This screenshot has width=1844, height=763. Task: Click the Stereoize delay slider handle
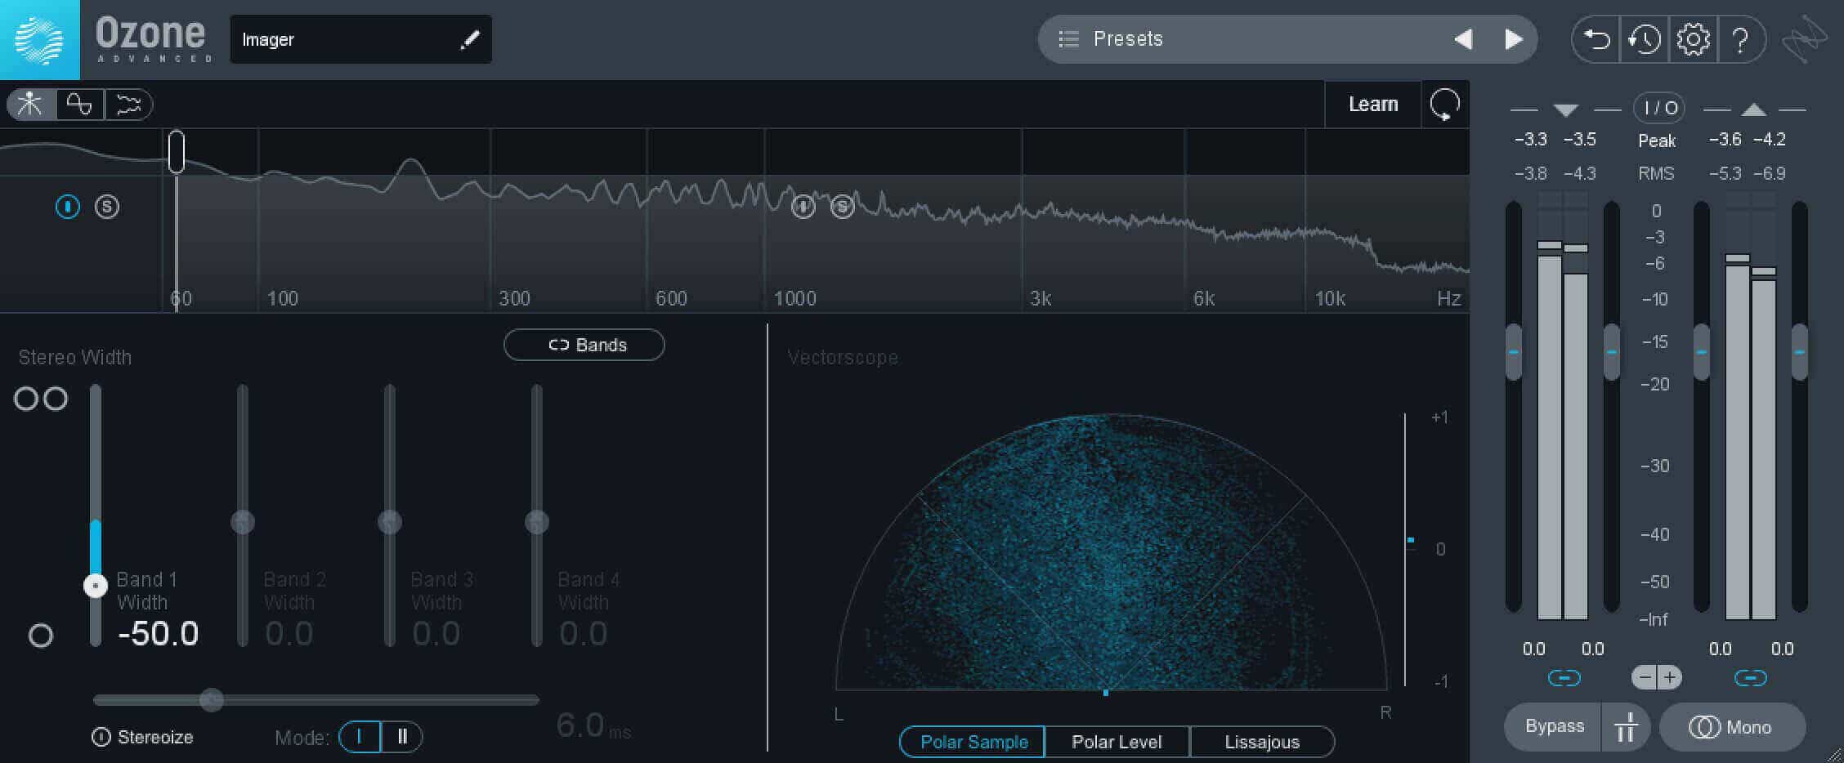coord(212,700)
